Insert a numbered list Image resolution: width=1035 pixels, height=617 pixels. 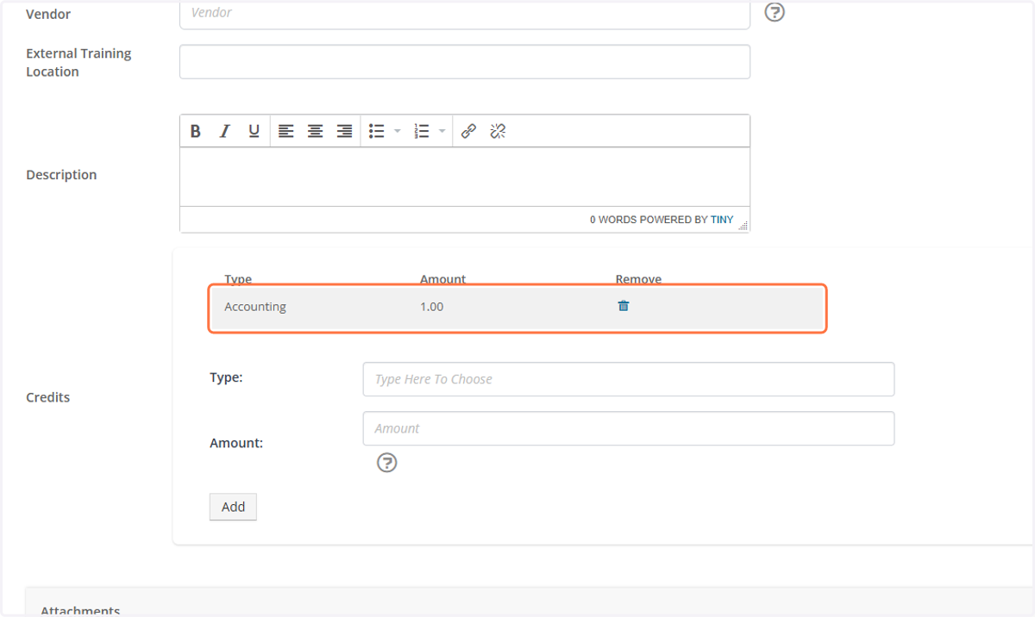422,131
